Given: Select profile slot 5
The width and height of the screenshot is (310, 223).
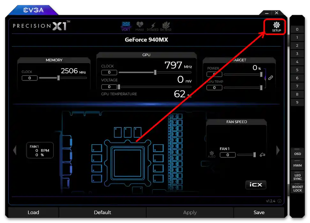Looking at the screenshot, I should 297,70.
